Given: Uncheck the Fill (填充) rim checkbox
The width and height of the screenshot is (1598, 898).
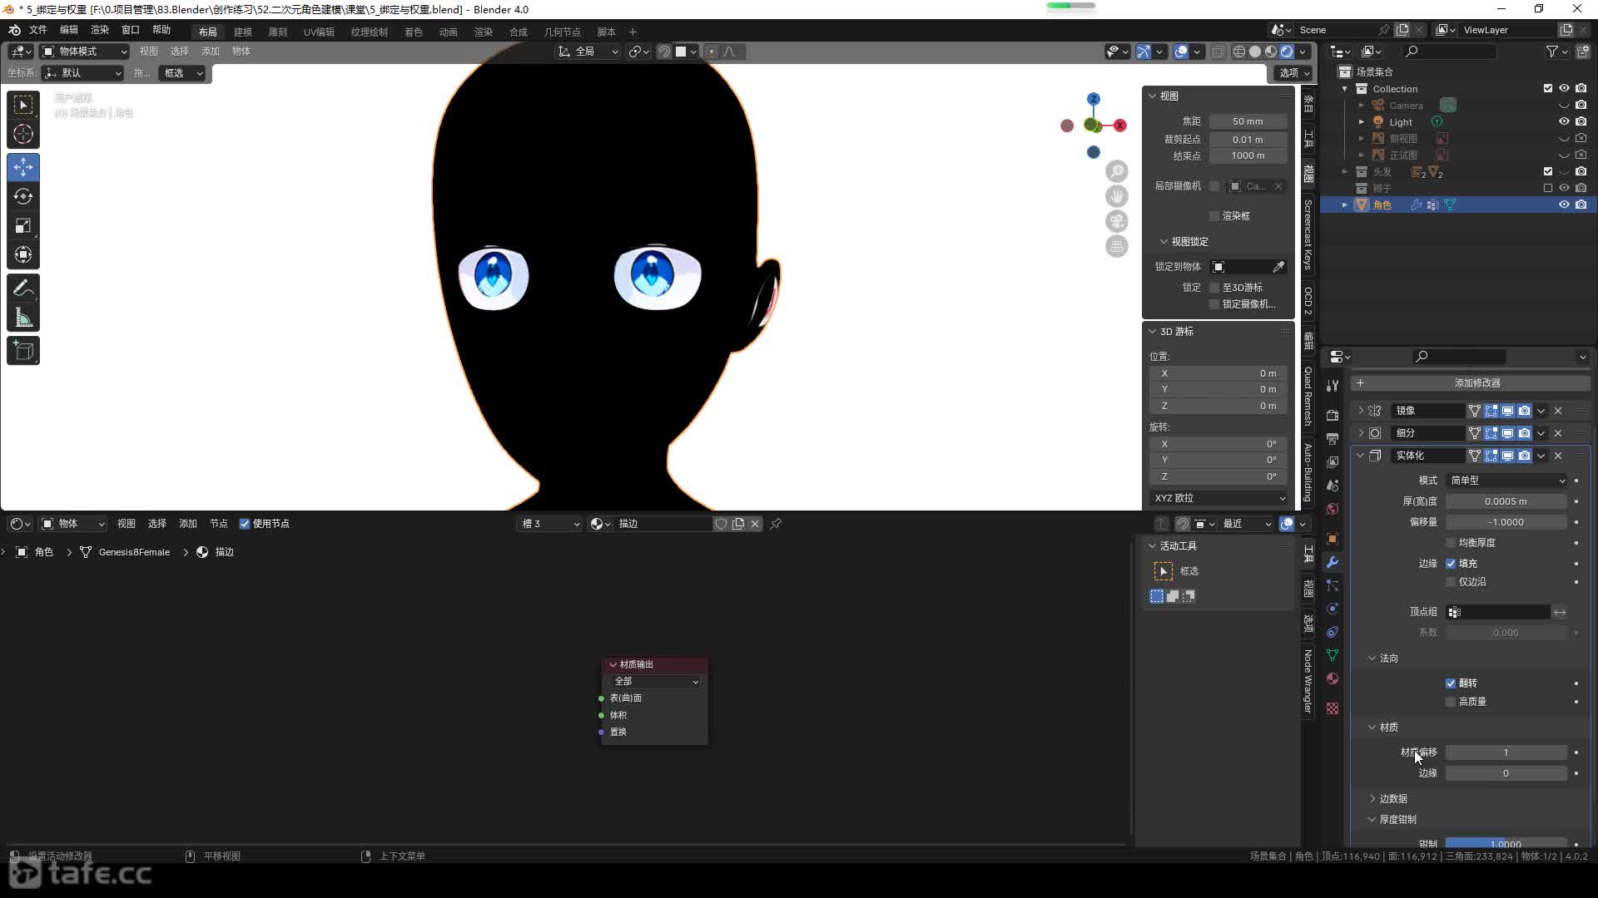Looking at the screenshot, I should (1451, 564).
